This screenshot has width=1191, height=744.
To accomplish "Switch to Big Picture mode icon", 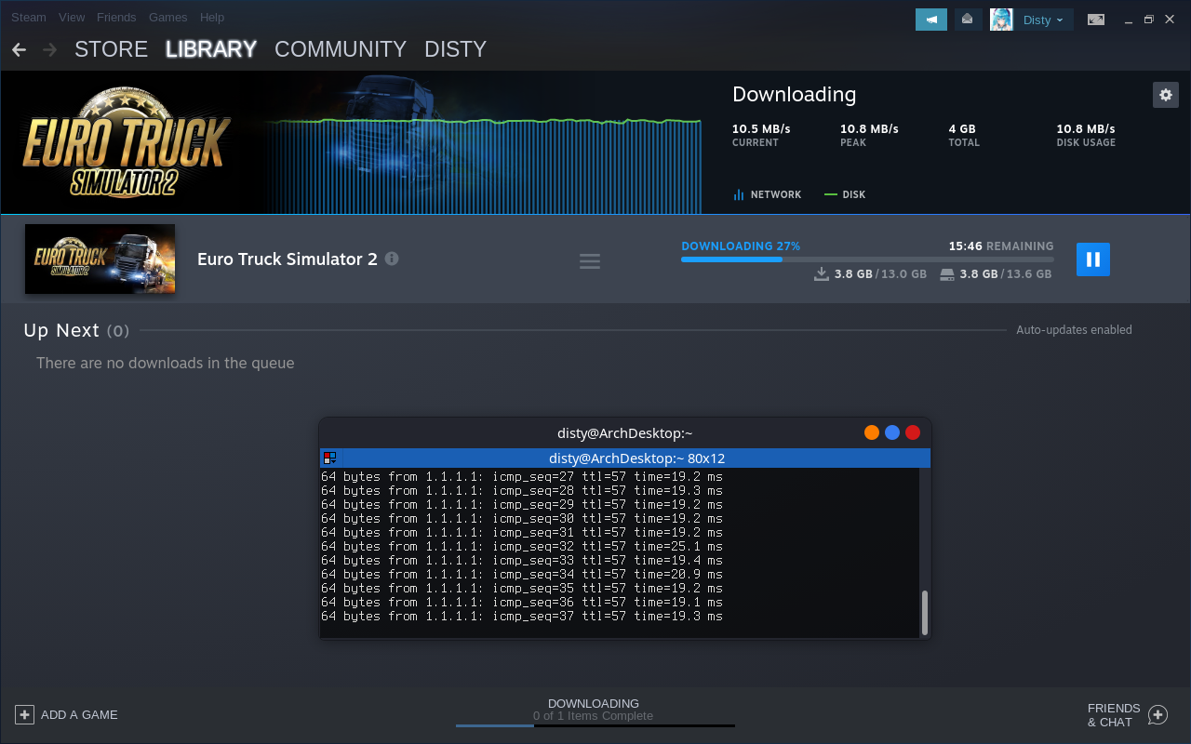I will [1096, 20].
